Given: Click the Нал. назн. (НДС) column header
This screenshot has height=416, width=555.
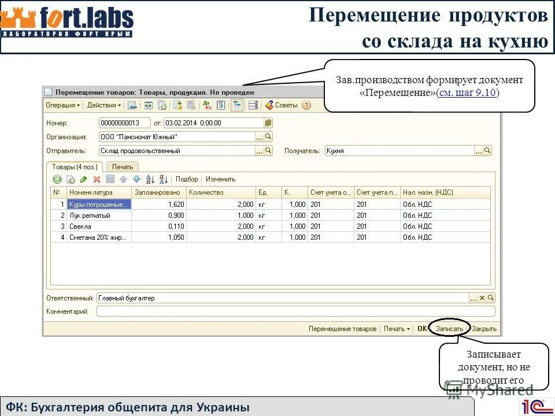Looking at the screenshot, I should [x=445, y=192].
